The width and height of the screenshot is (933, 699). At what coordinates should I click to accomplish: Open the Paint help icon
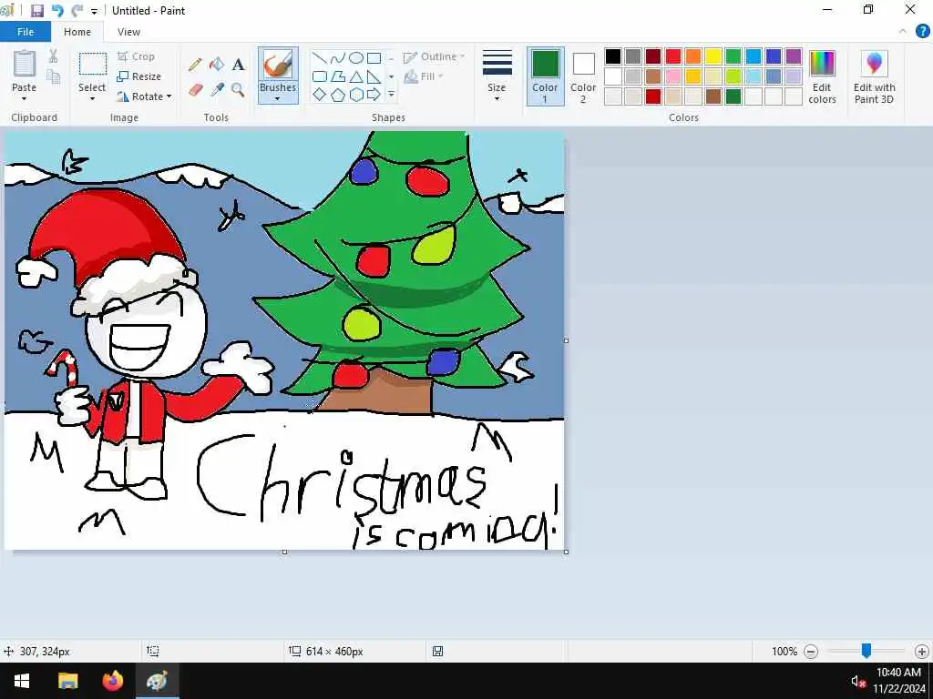(922, 32)
